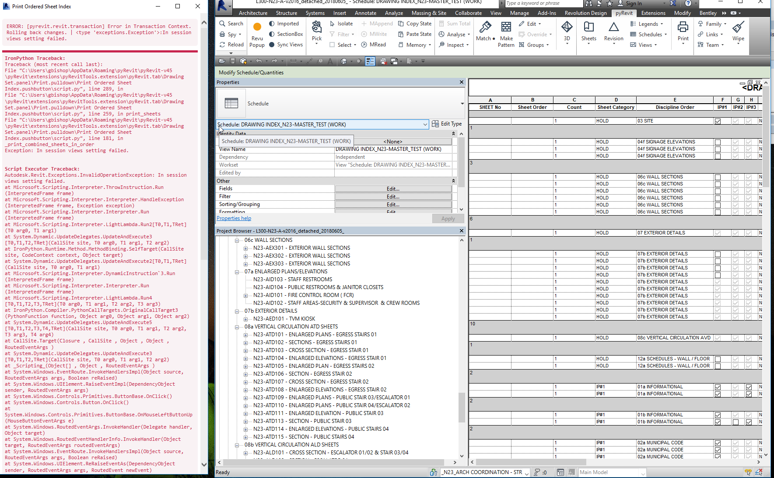
Task: Collapse the 07a ENLARGED PLANS/ELEVATIONS node
Action: pyautogui.click(x=237, y=272)
